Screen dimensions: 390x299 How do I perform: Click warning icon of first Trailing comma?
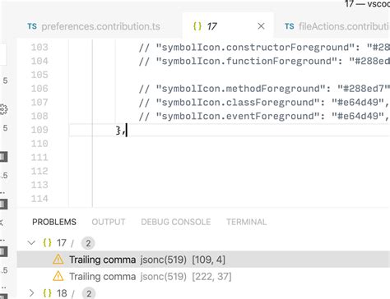pos(58,260)
